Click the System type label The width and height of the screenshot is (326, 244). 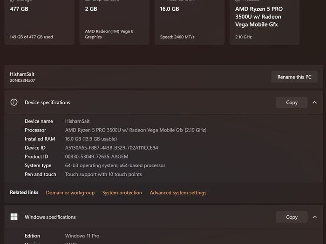click(x=38, y=165)
